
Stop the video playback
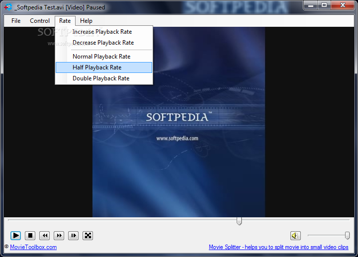pyautogui.click(x=30, y=235)
